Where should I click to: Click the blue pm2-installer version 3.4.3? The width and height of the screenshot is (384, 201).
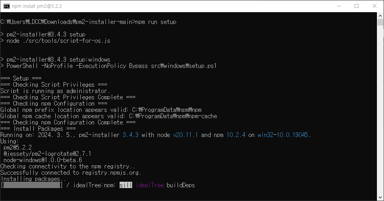[131, 135]
